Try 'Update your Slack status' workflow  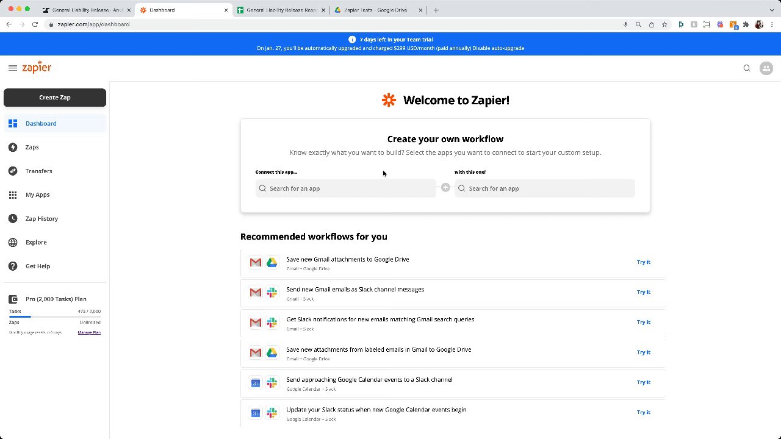644,412
